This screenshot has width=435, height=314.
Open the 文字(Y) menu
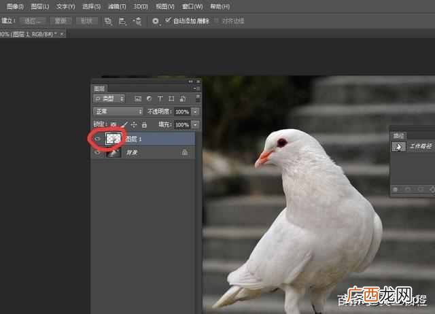coord(65,6)
